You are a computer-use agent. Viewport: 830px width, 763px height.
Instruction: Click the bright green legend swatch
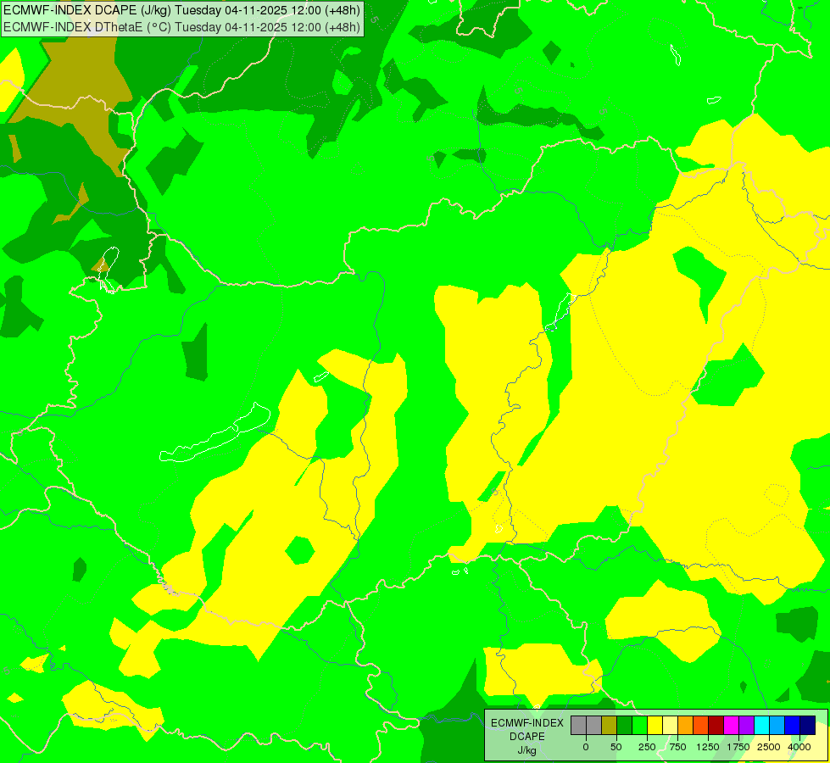[x=639, y=726]
